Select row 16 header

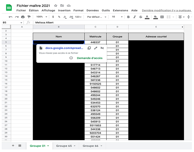[x=6, y=84]
